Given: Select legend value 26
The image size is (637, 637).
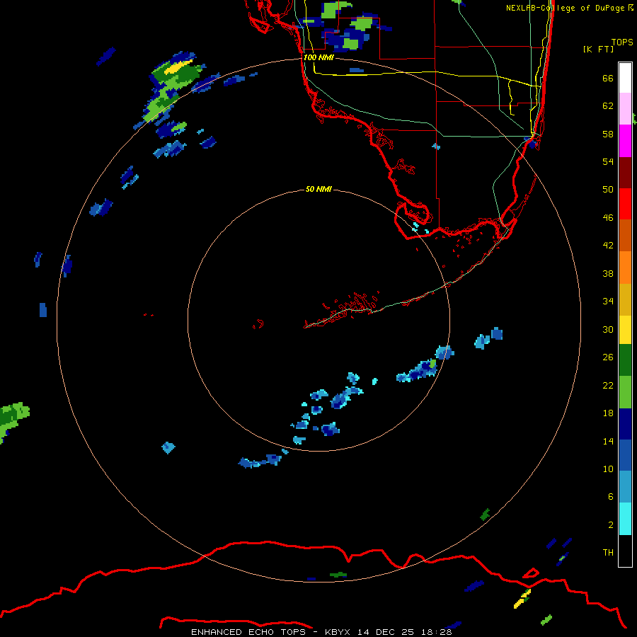Looking at the screenshot, I should (x=608, y=357).
